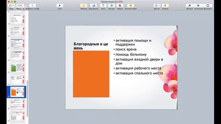The height and width of the screenshot is (124, 221).
Task: Close the window with red button
Action: pos(9,2)
